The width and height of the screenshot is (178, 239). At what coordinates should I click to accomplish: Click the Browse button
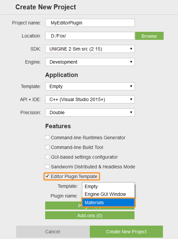(149, 36)
